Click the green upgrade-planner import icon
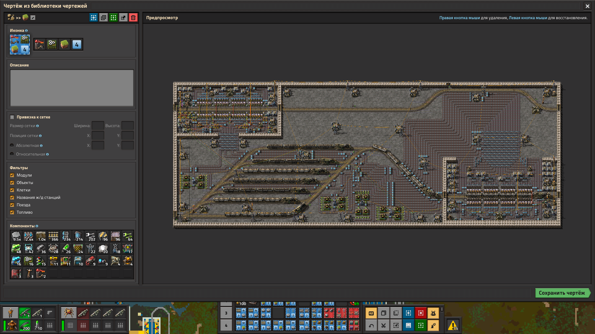Screen dimensions: 595x334 click(113, 18)
